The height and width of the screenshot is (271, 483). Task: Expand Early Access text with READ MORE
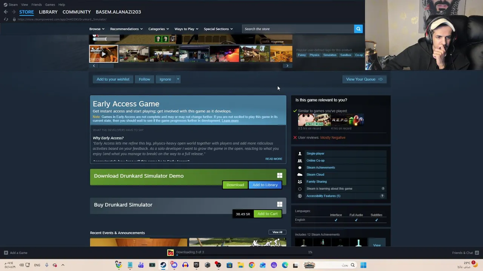(x=274, y=159)
